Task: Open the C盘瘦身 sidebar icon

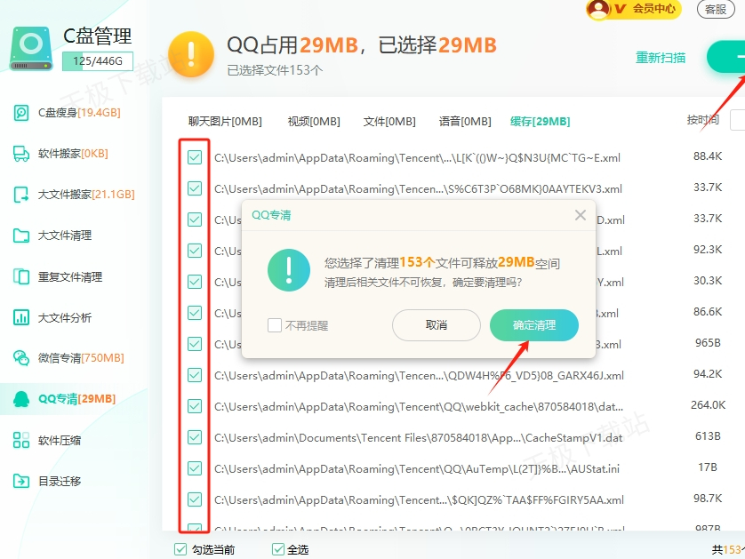Action: [21, 113]
